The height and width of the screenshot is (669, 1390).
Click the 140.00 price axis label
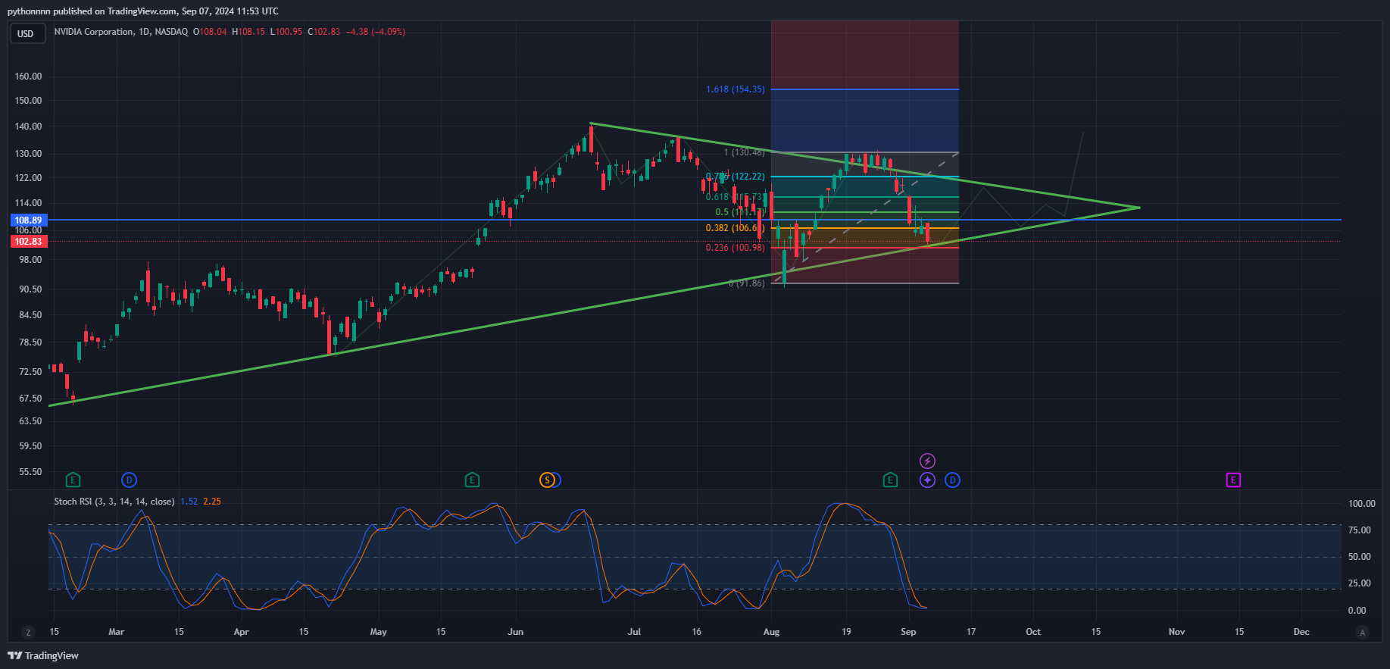[x=29, y=127]
